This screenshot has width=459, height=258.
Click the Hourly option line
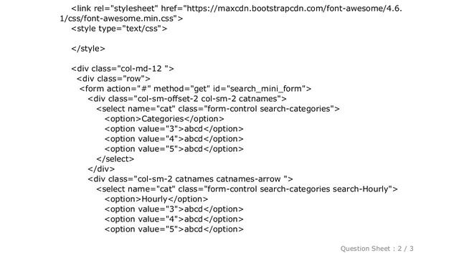(x=156, y=199)
